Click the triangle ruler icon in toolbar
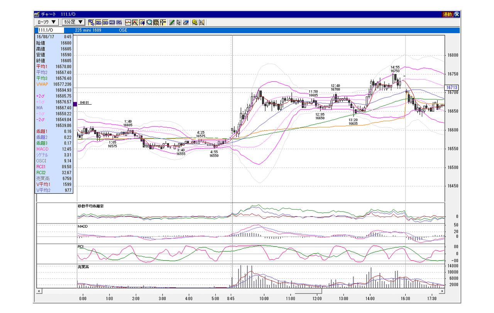 tap(201, 22)
